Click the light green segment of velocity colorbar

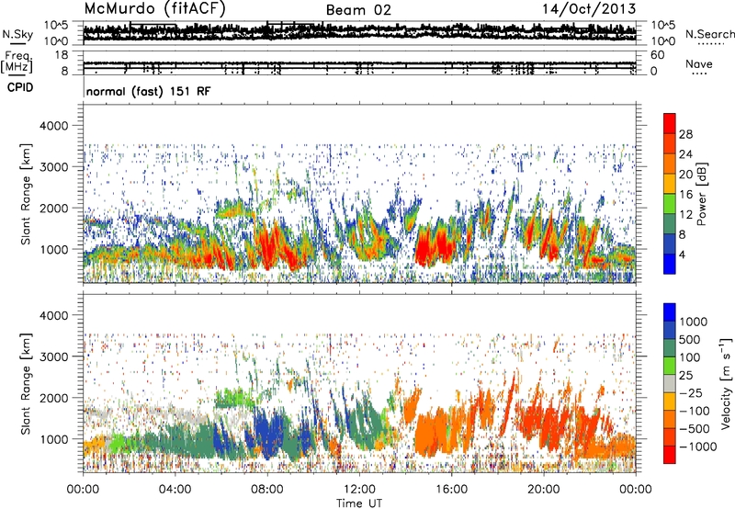click(670, 366)
